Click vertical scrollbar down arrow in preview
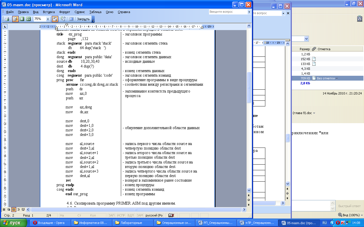This screenshot has height=227, width=364. 249,190
